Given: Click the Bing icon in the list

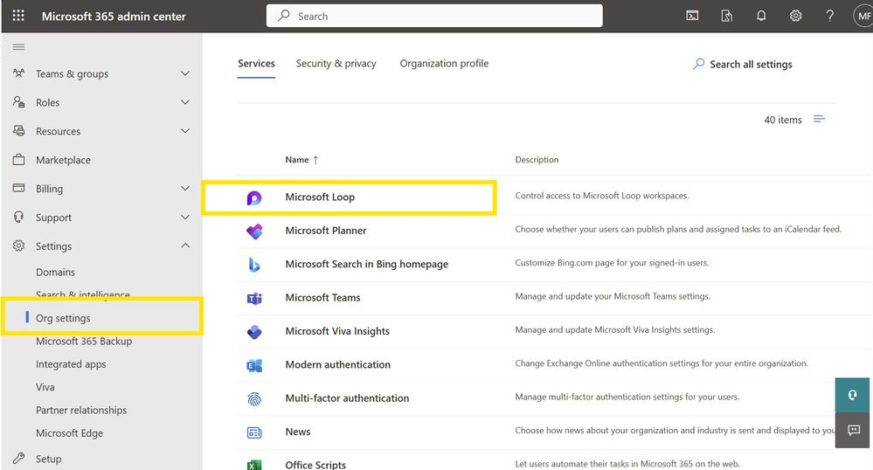Looking at the screenshot, I should [254, 265].
